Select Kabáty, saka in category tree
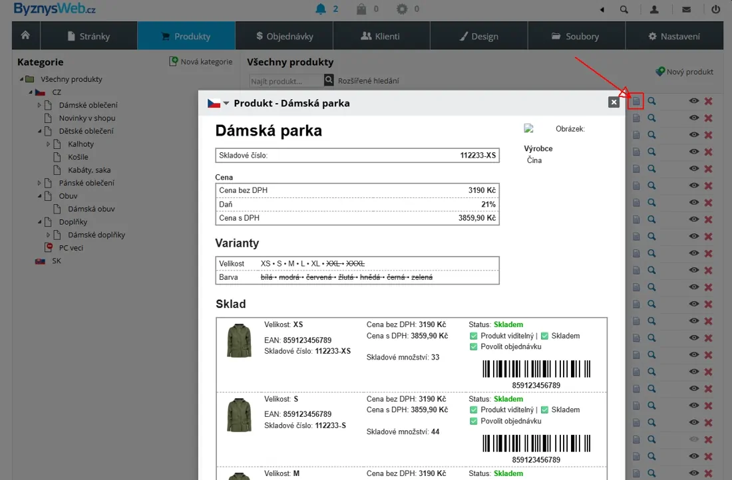 coord(89,170)
